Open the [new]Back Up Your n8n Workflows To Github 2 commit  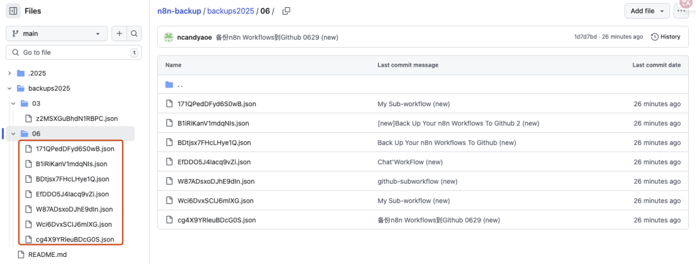[x=459, y=124]
